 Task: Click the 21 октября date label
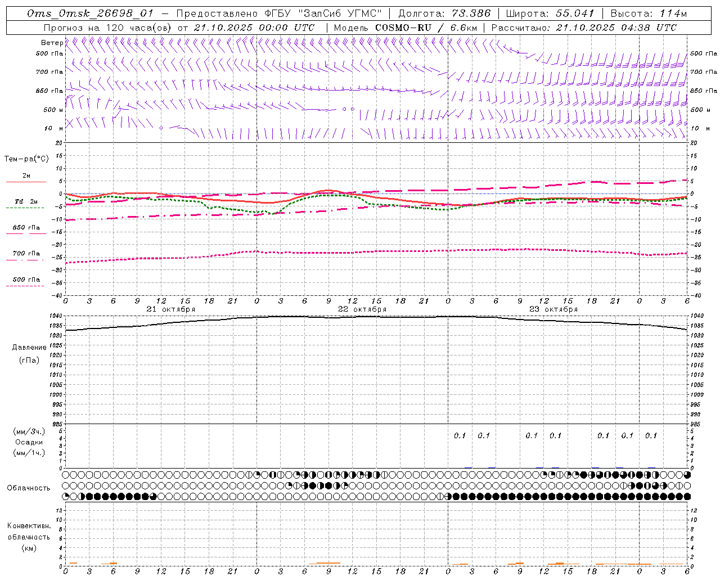click(x=171, y=309)
